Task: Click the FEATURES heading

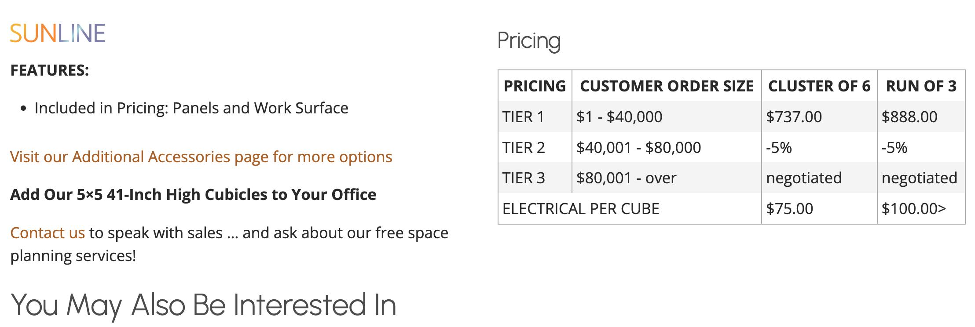Action: pyautogui.click(x=50, y=70)
